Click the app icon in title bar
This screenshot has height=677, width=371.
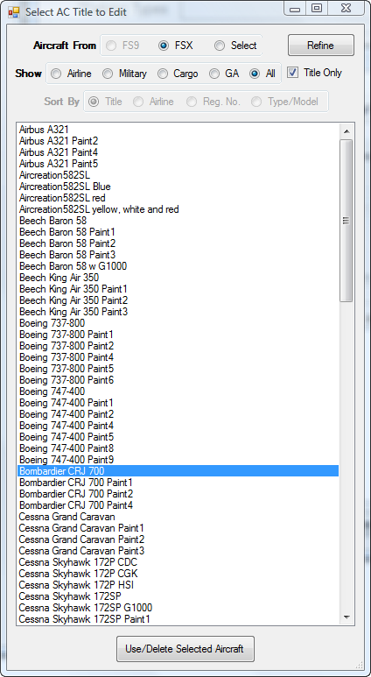click(14, 12)
